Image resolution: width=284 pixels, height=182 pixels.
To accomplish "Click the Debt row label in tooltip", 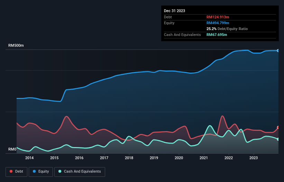I will point(168,17).
